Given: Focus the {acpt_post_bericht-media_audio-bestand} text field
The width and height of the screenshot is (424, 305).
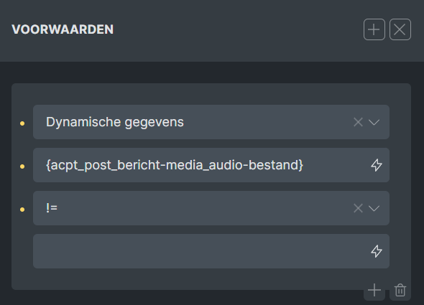Looking at the screenshot, I should pos(200,165).
